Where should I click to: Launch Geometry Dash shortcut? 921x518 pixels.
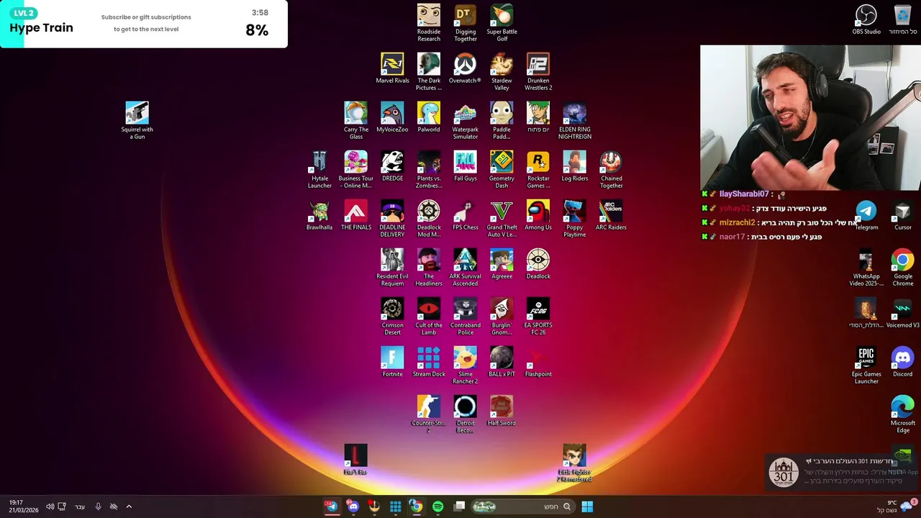(502, 169)
